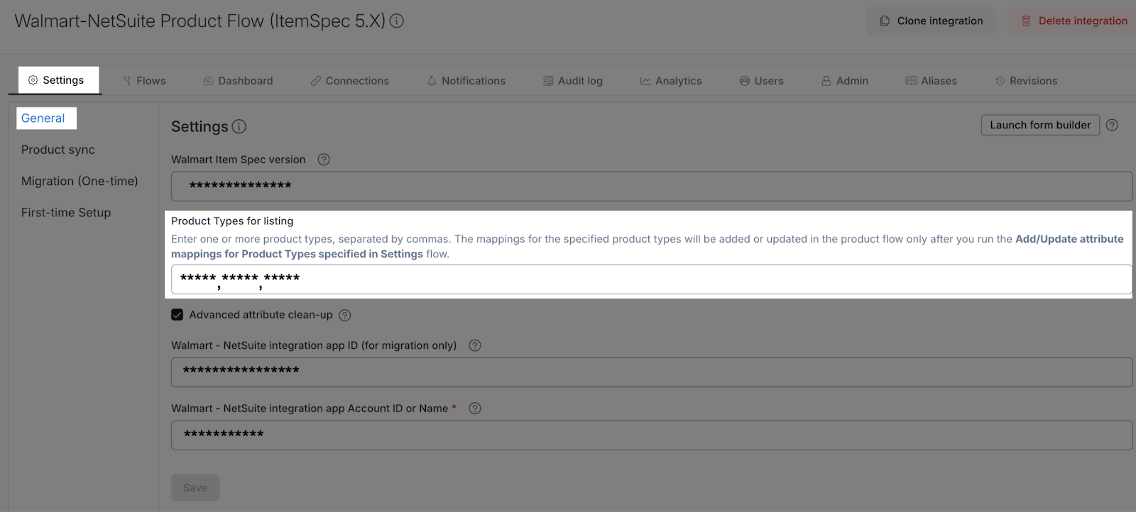Open the Users tab

pos(761,81)
